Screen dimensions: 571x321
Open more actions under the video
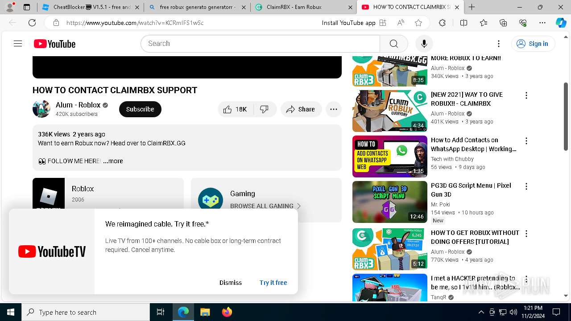[x=334, y=109]
